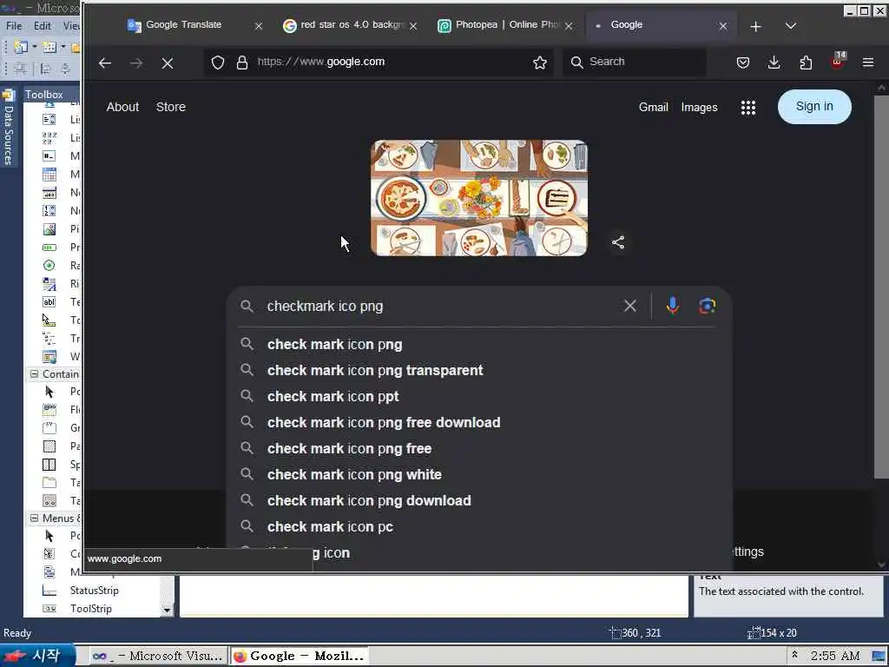
Task: Click the Google doodle image
Action: (479, 198)
